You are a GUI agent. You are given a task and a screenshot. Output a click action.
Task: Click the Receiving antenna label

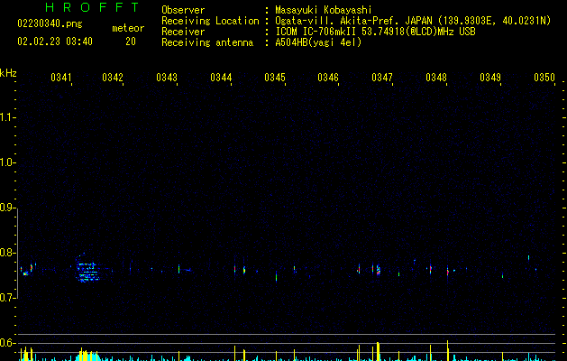pos(207,42)
